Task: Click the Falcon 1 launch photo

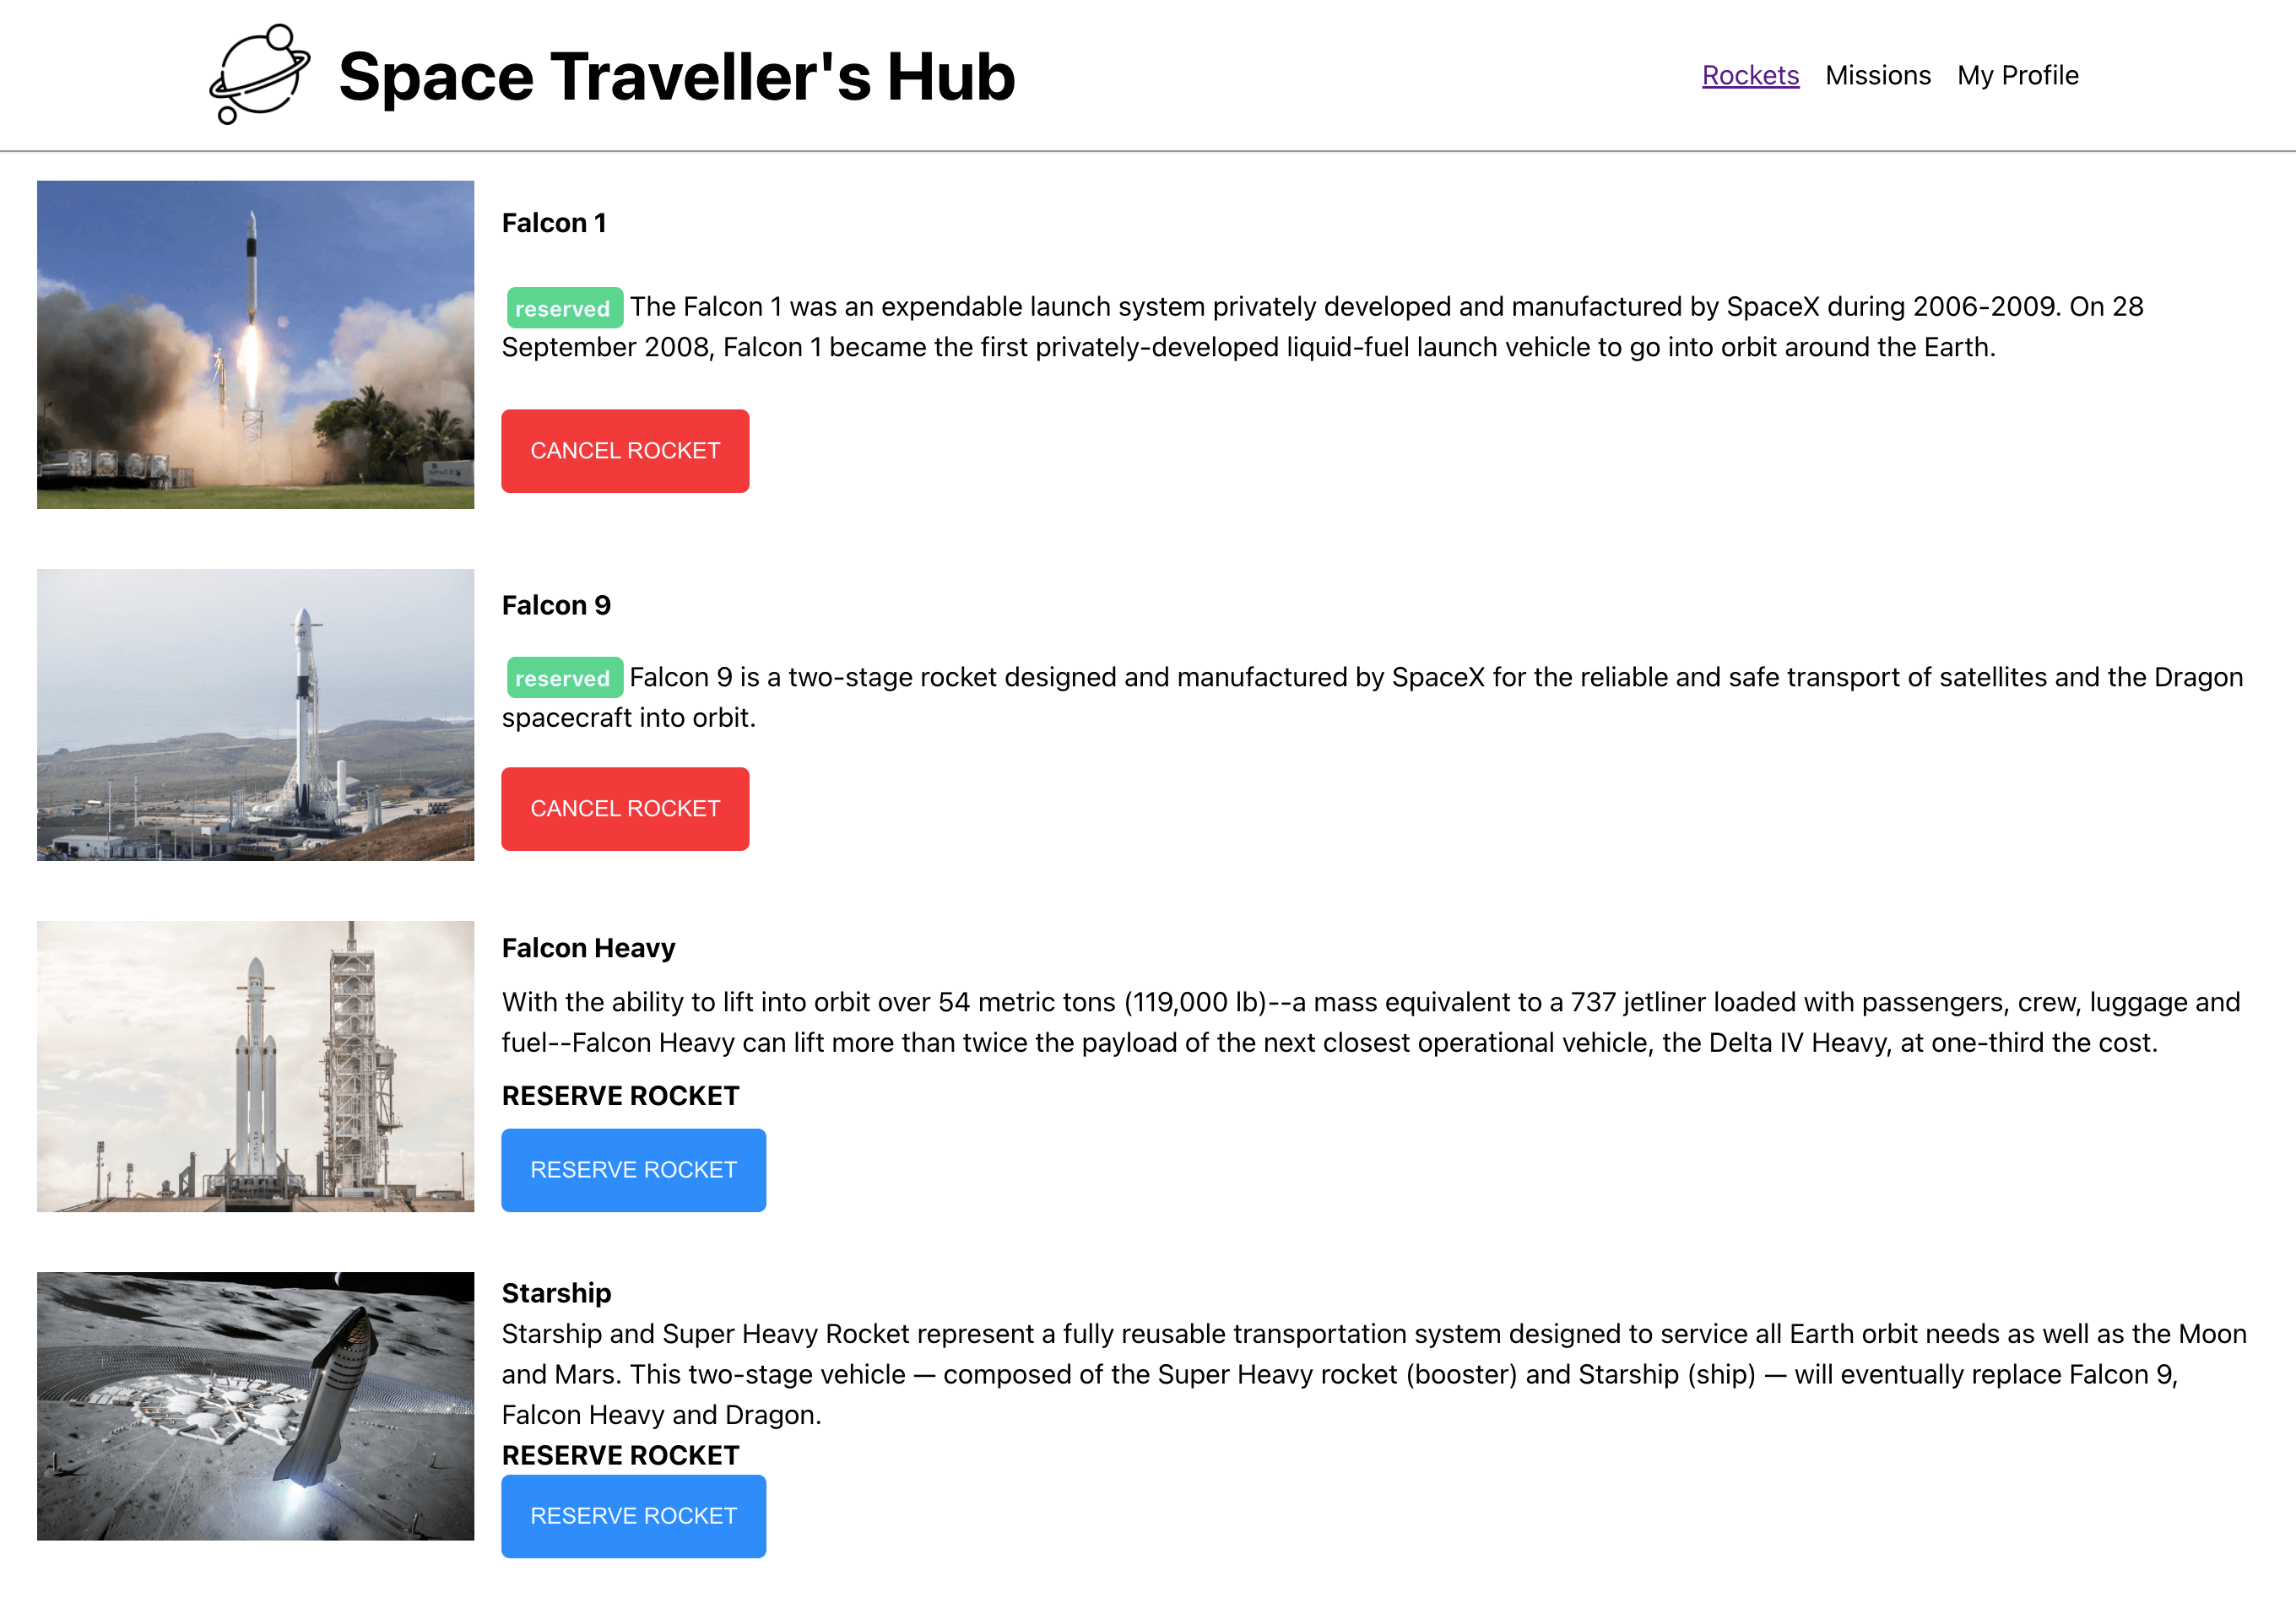Action: click(x=255, y=345)
